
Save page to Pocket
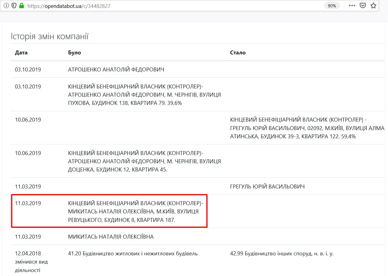coord(362,6)
